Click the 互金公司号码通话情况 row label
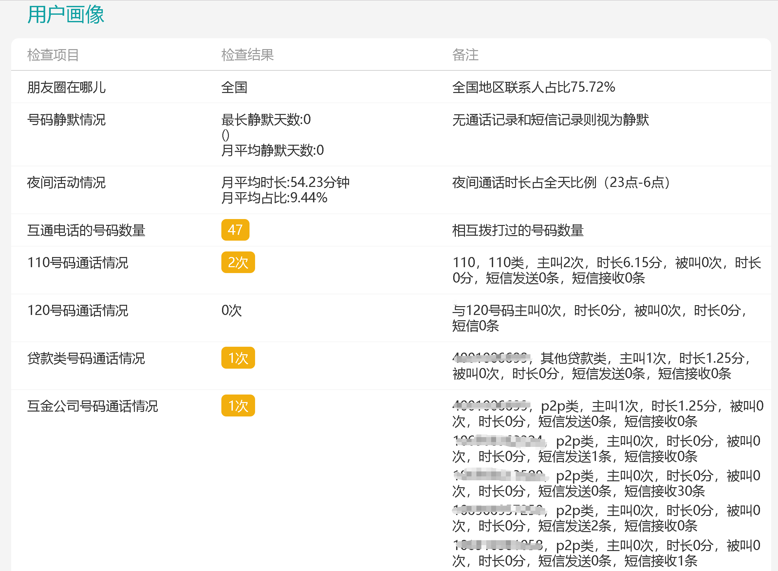The width and height of the screenshot is (778, 571). click(93, 406)
